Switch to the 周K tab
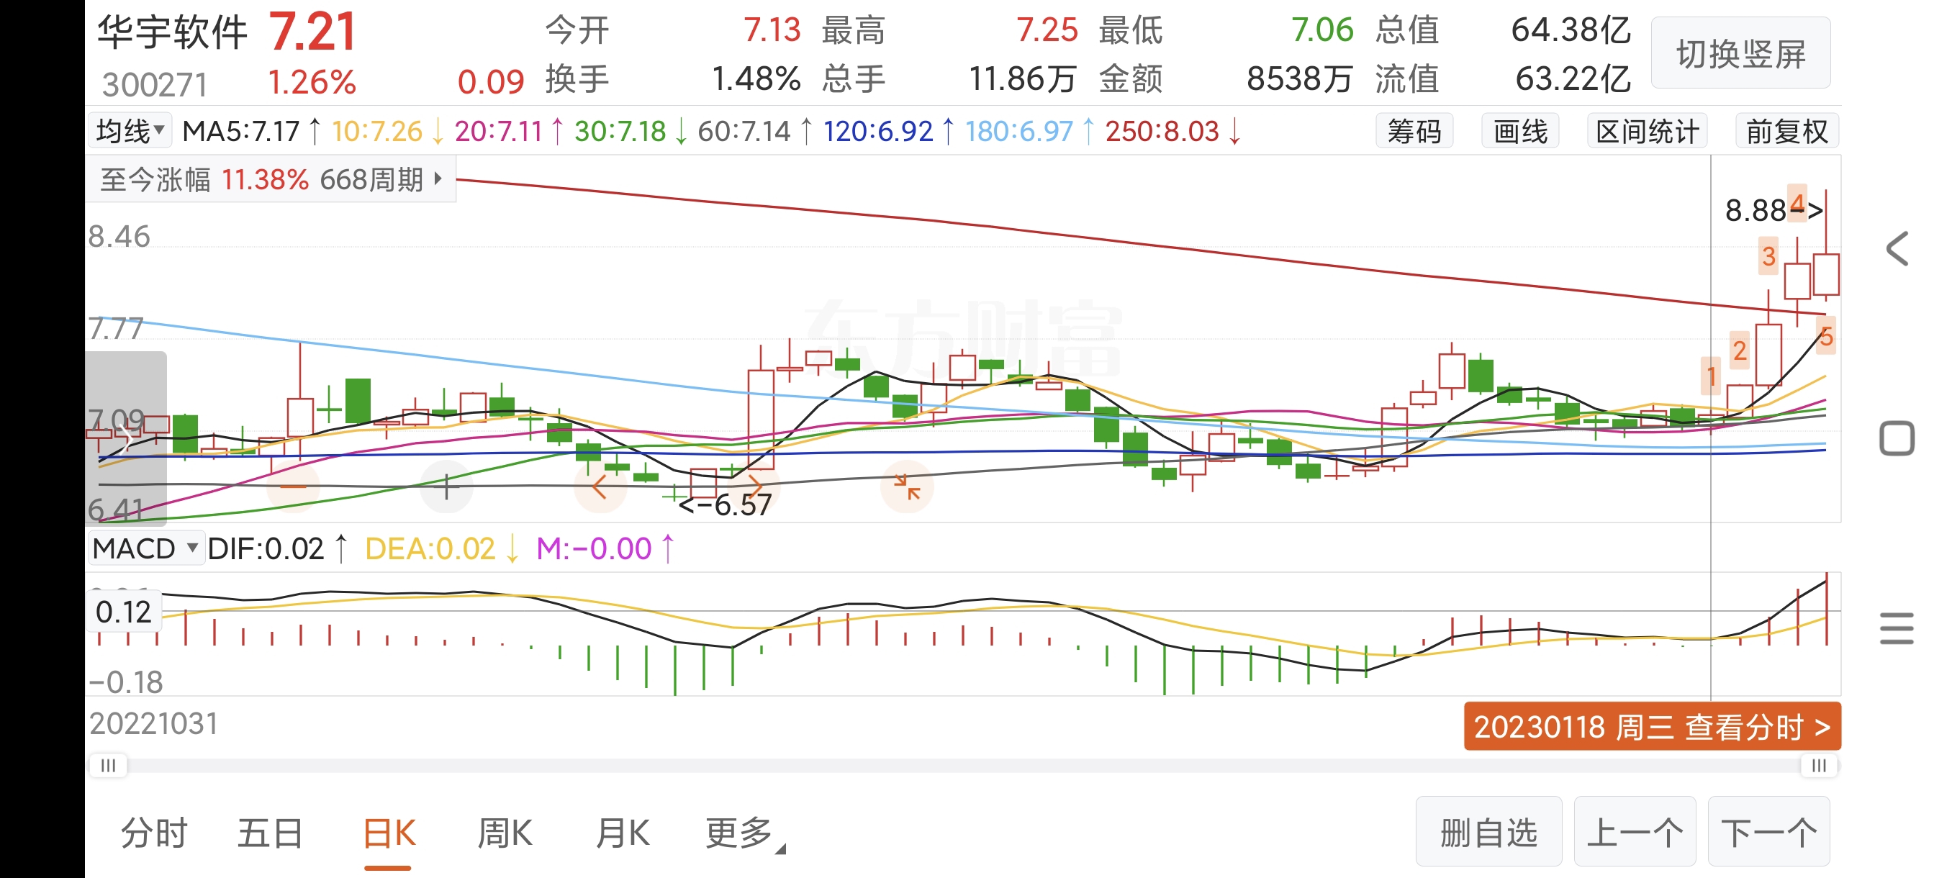The height and width of the screenshot is (878, 1952). [x=504, y=834]
